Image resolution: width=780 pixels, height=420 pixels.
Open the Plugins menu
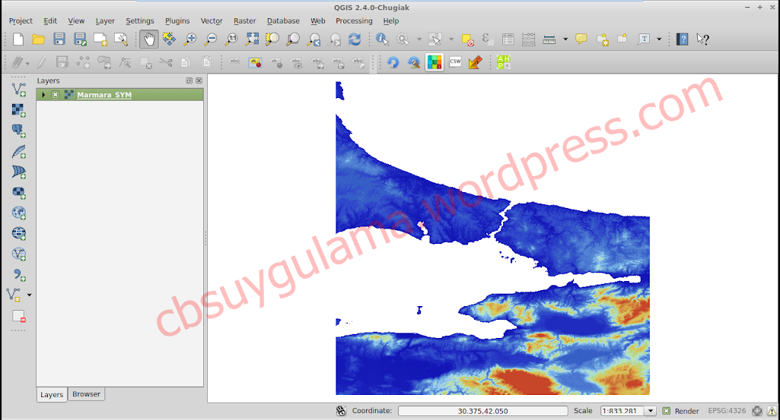(x=177, y=21)
